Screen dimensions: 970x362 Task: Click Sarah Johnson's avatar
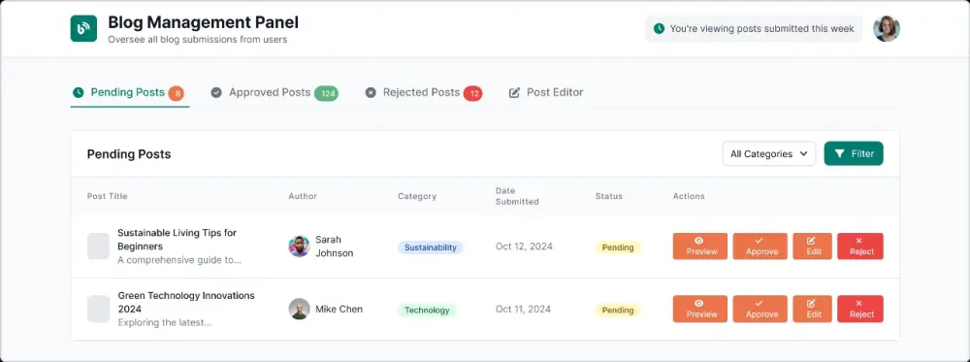click(299, 247)
